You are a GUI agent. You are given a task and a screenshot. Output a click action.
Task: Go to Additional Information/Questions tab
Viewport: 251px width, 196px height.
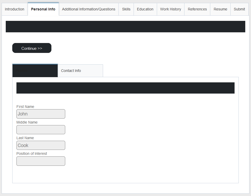(x=89, y=9)
